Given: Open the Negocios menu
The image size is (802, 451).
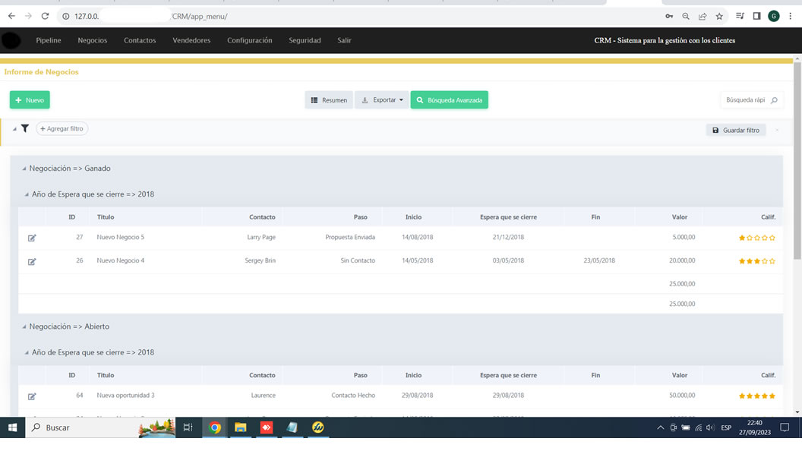Looking at the screenshot, I should click(93, 40).
